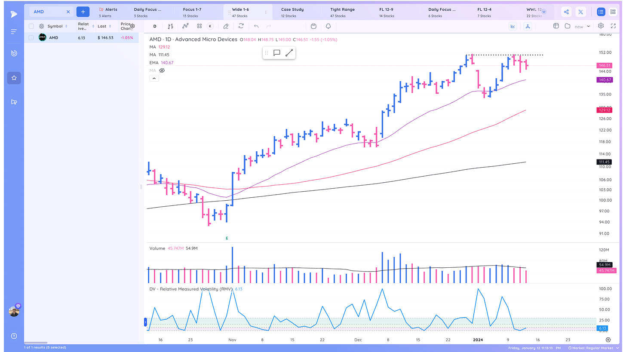Open the user profile avatar

coord(14,311)
